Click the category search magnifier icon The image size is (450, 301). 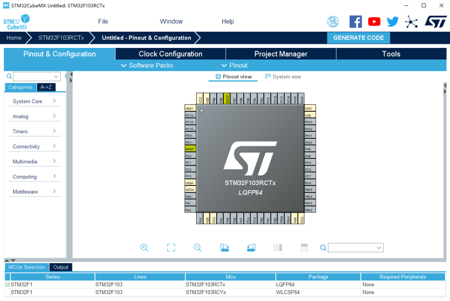click(9, 76)
